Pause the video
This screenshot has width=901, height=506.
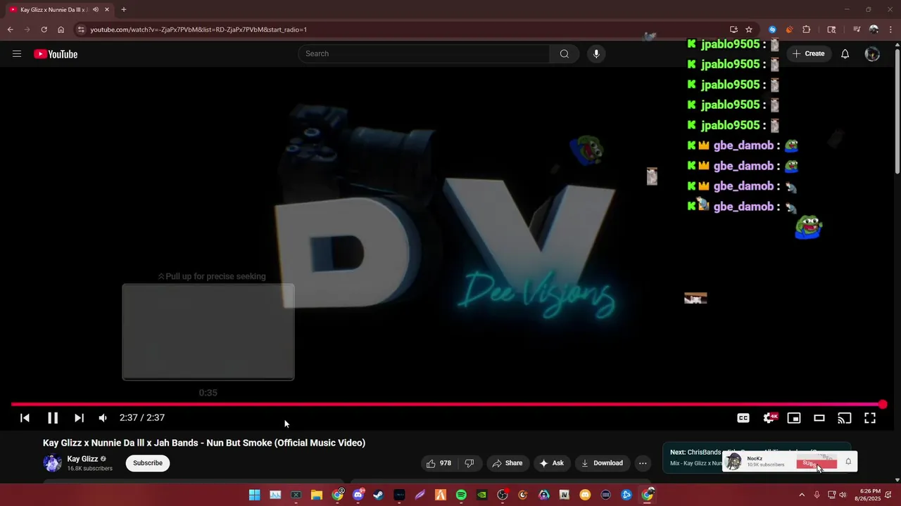[52, 417]
